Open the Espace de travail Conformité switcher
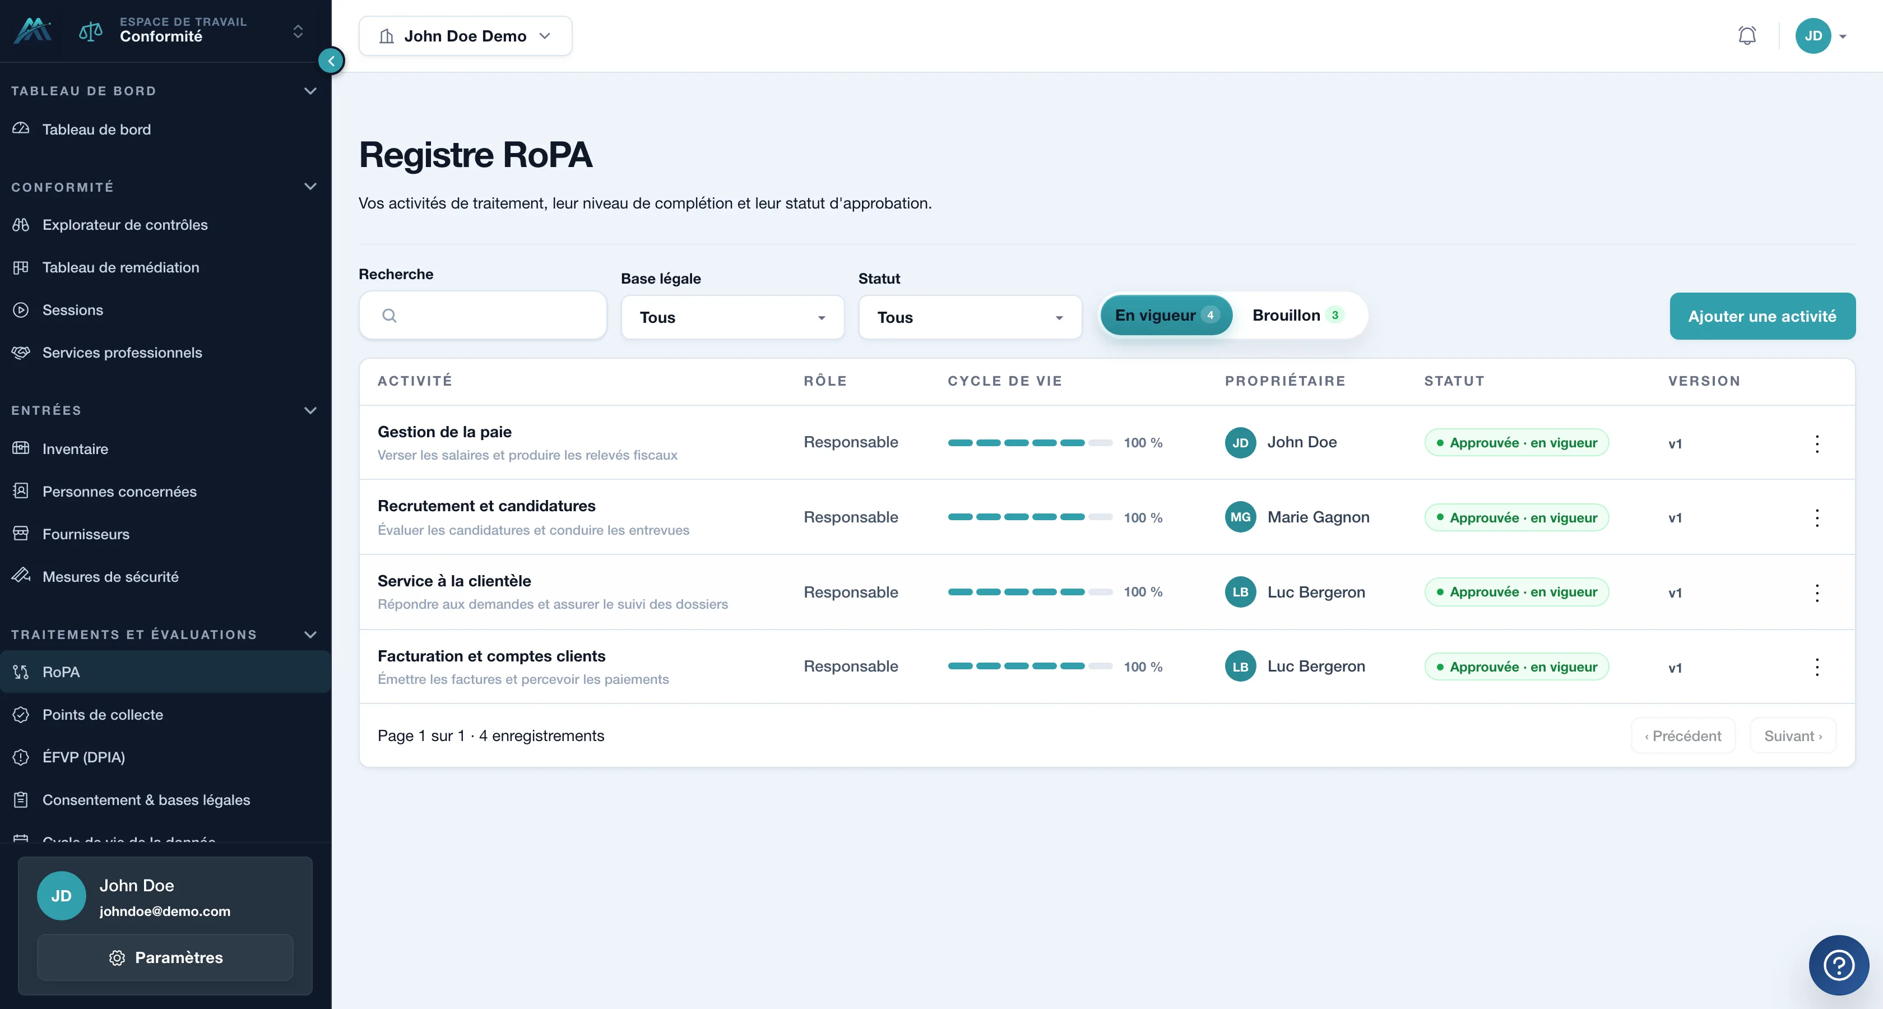 [192, 31]
